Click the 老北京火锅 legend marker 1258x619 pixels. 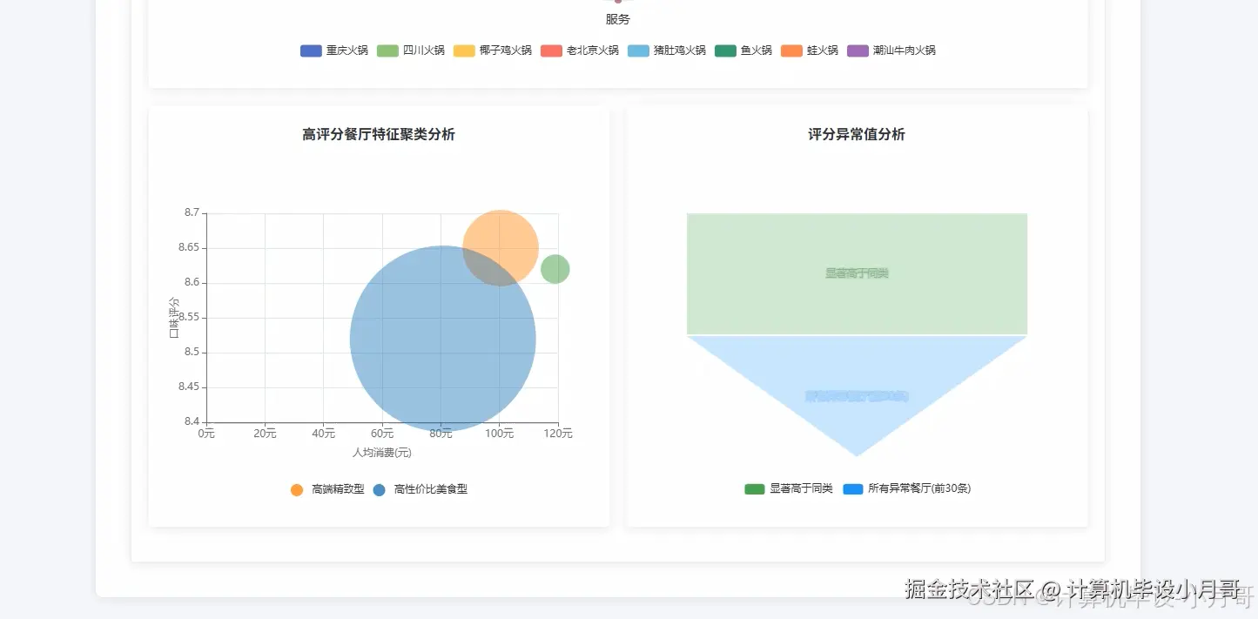tap(551, 50)
